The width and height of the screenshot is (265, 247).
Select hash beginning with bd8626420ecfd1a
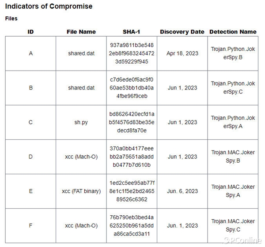132,122
